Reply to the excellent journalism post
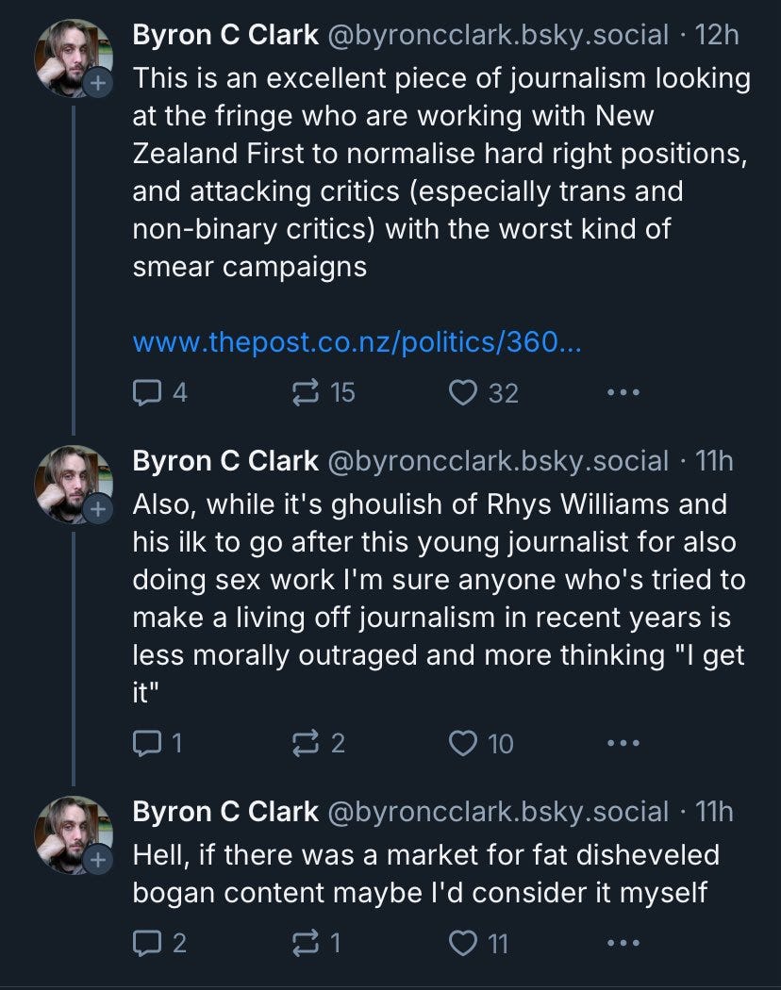The width and height of the screenshot is (781, 990). point(147,391)
